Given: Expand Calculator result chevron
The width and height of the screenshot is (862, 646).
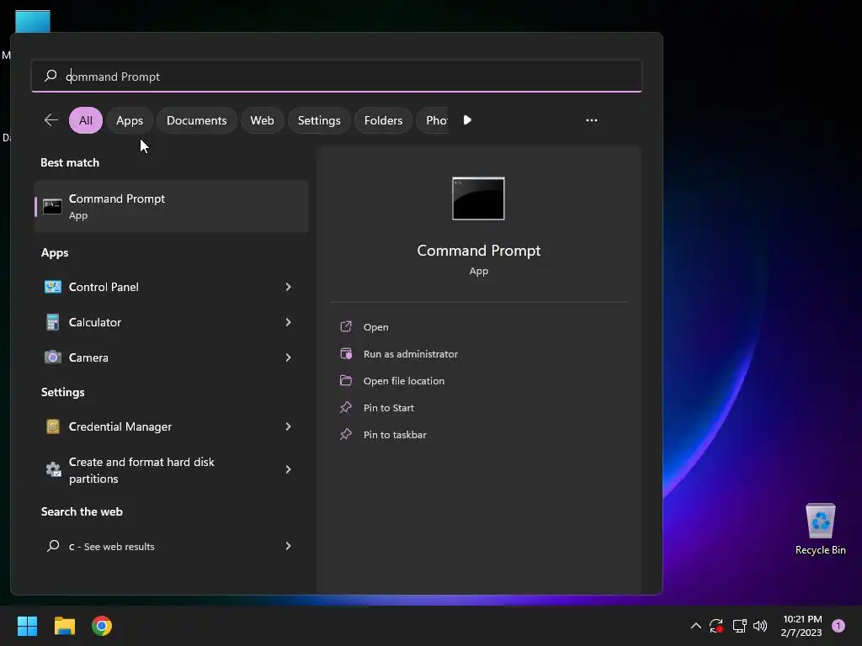Looking at the screenshot, I should [x=288, y=322].
